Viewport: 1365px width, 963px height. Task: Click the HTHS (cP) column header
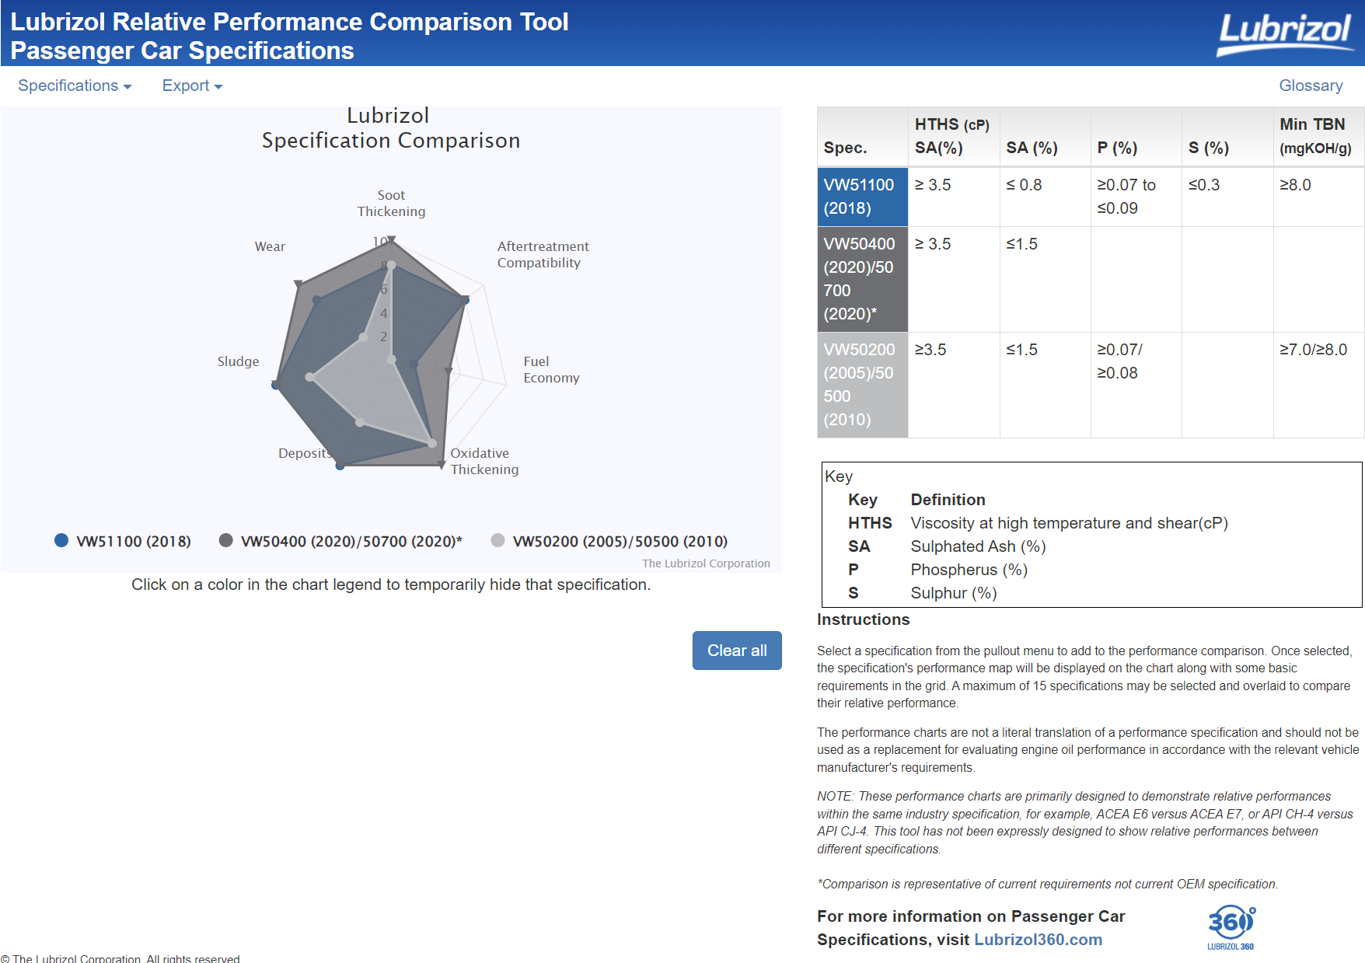coord(953,136)
